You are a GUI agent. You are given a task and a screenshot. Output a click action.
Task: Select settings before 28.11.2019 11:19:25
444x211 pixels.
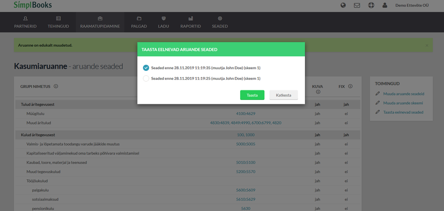146,78
